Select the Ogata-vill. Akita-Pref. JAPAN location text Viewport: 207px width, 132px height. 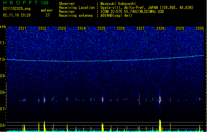[x=147, y=8]
